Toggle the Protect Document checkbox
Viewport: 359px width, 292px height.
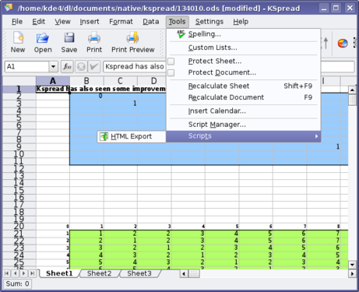[x=171, y=72]
